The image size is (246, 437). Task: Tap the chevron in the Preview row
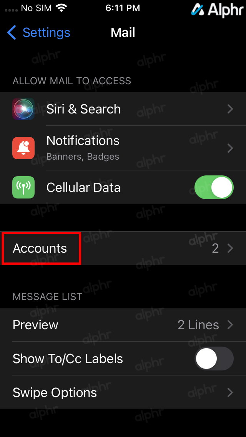point(230,325)
